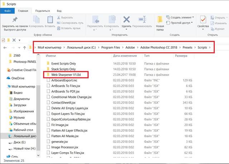The width and height of the screenshot is (229, 164).
Task: Click Presets in address path
Action: pyautogui.click(x=187, y=48)
